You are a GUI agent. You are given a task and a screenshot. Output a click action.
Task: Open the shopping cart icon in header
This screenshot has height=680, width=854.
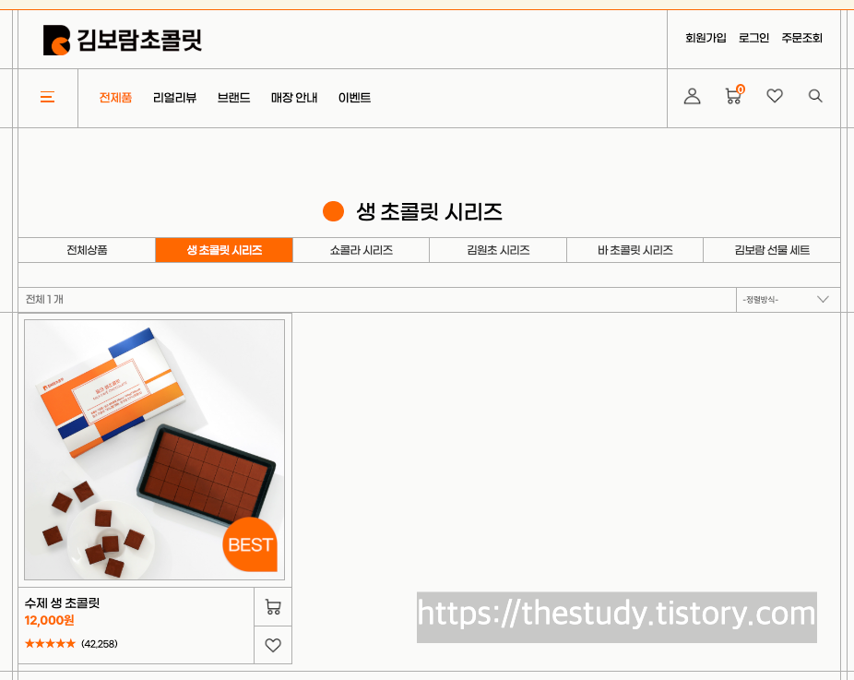click(734, 95)
